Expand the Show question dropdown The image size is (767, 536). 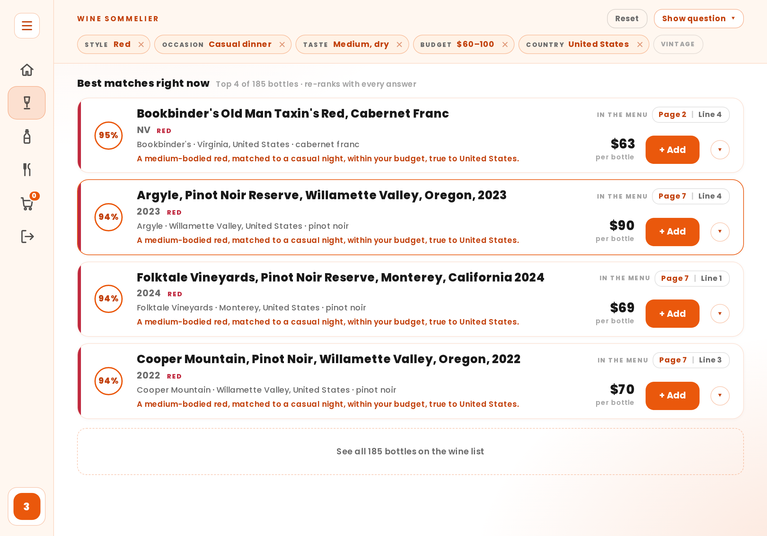pyautogui.click(x=699, y=19)
